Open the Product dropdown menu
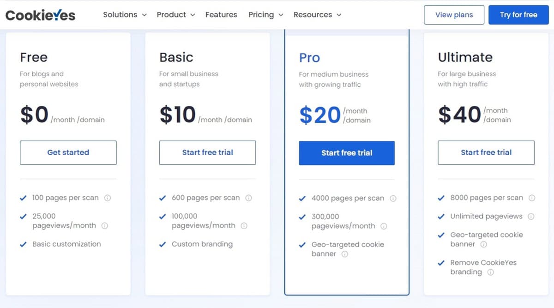Image resolution: width=554 pixels, height=308 pixels. click(176, 15)
